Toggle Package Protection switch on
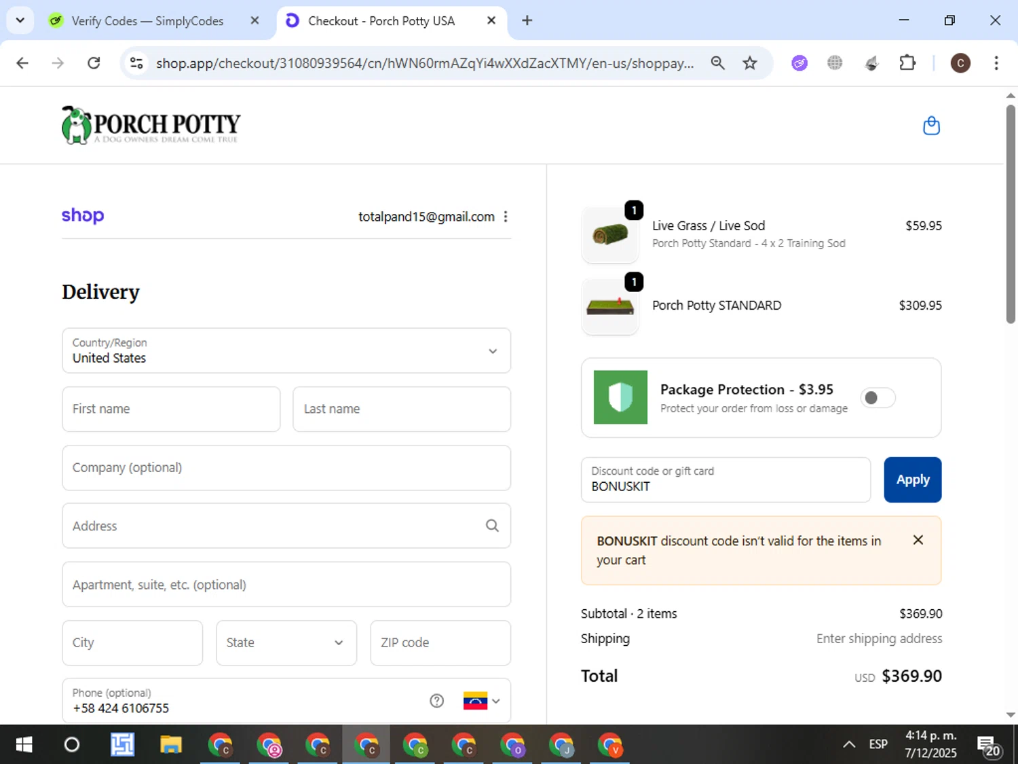Screen dimensions: 1018x764 [x=878, y=398]
